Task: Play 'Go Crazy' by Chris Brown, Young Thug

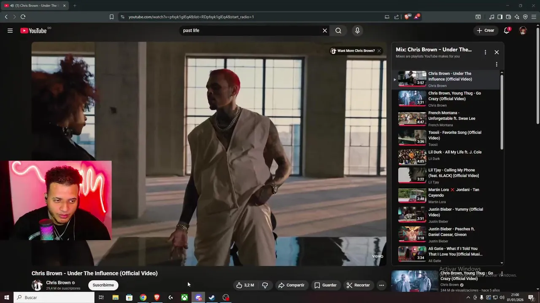Action: pos(445,99)
